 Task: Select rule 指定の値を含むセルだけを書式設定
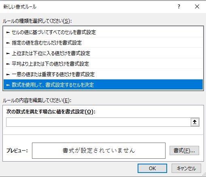pos(103,43)
